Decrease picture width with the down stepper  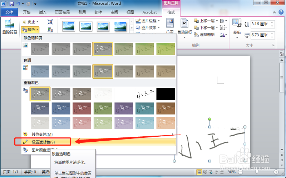(272, 37)
